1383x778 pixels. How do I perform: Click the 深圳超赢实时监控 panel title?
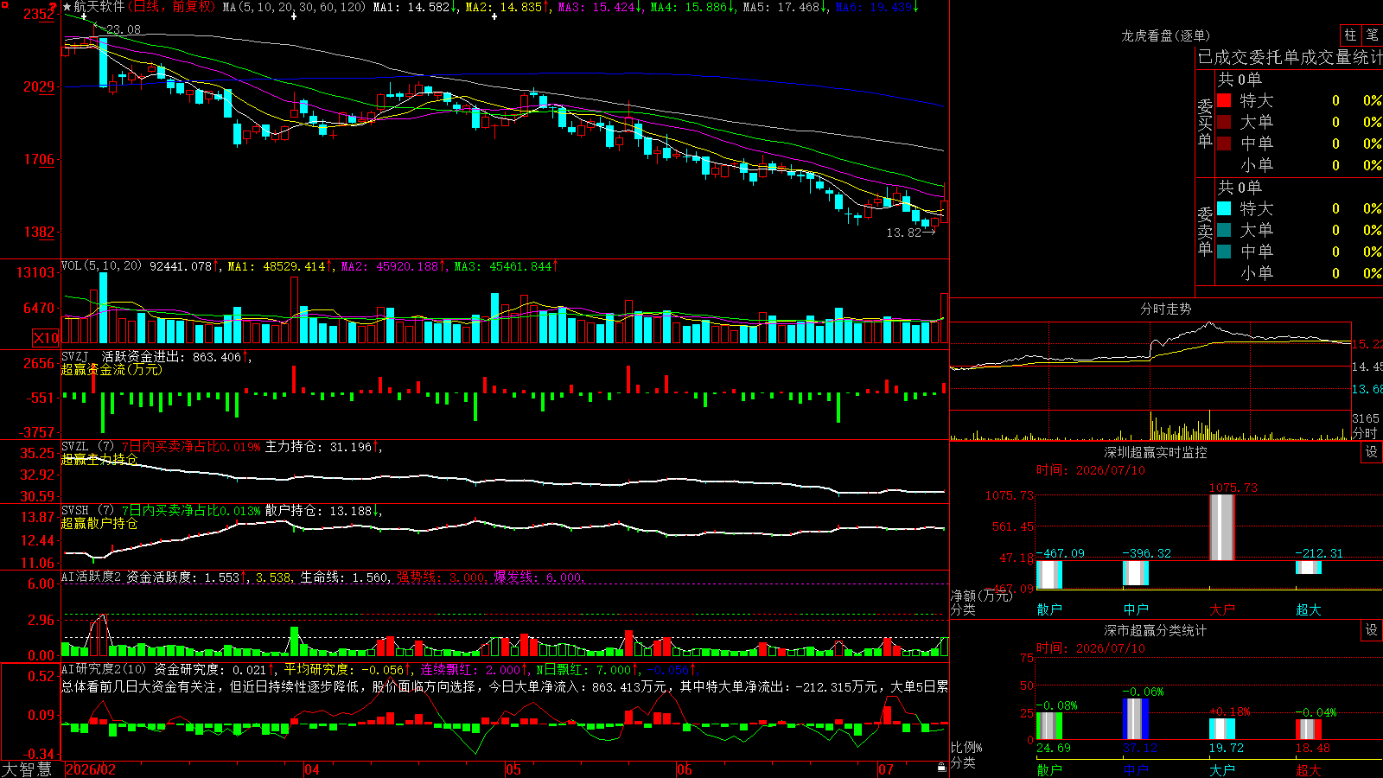pos(1156,452)
